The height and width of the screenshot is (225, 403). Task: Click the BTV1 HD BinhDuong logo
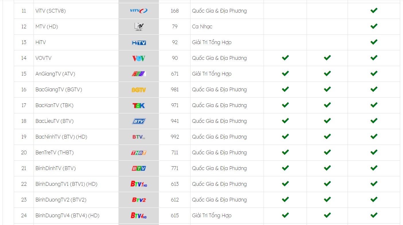139,184
